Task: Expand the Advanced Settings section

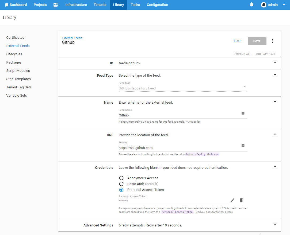Action: tap(275, 224)
